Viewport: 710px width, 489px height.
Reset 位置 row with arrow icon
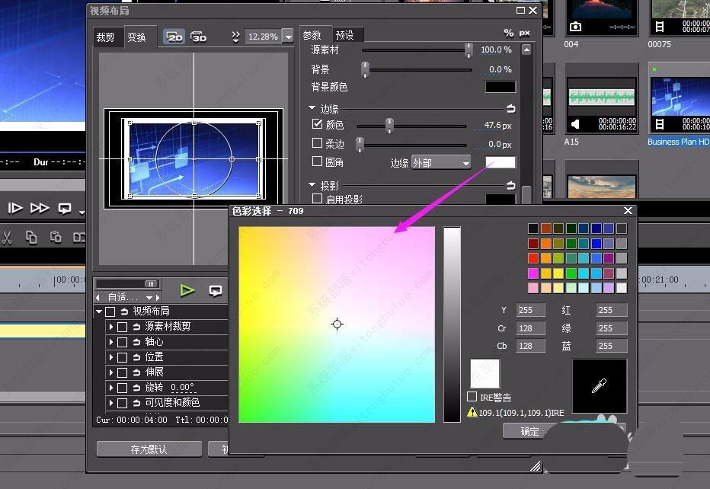[136, 357]
